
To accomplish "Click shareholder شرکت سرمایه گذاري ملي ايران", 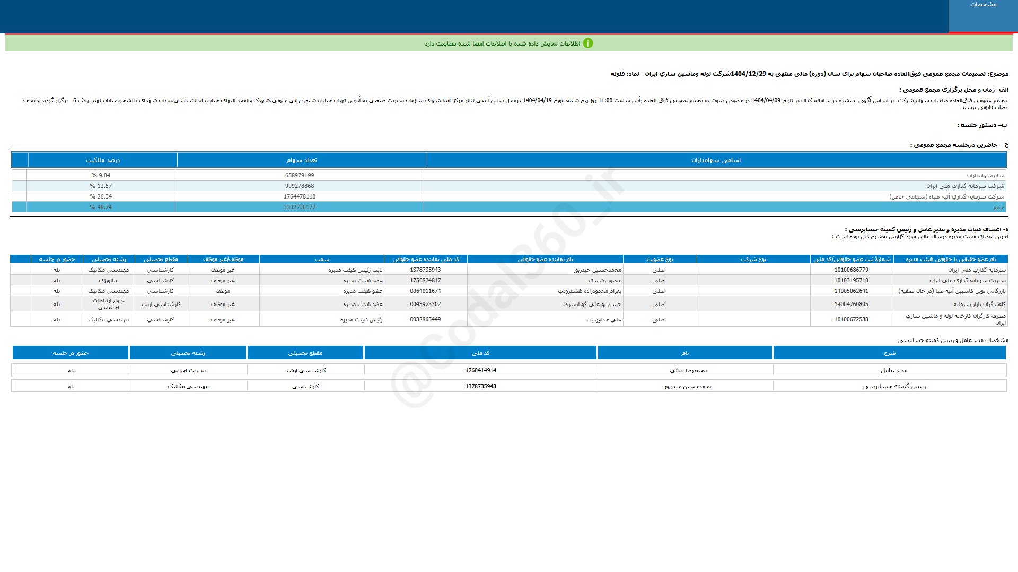I will (965, 186).
